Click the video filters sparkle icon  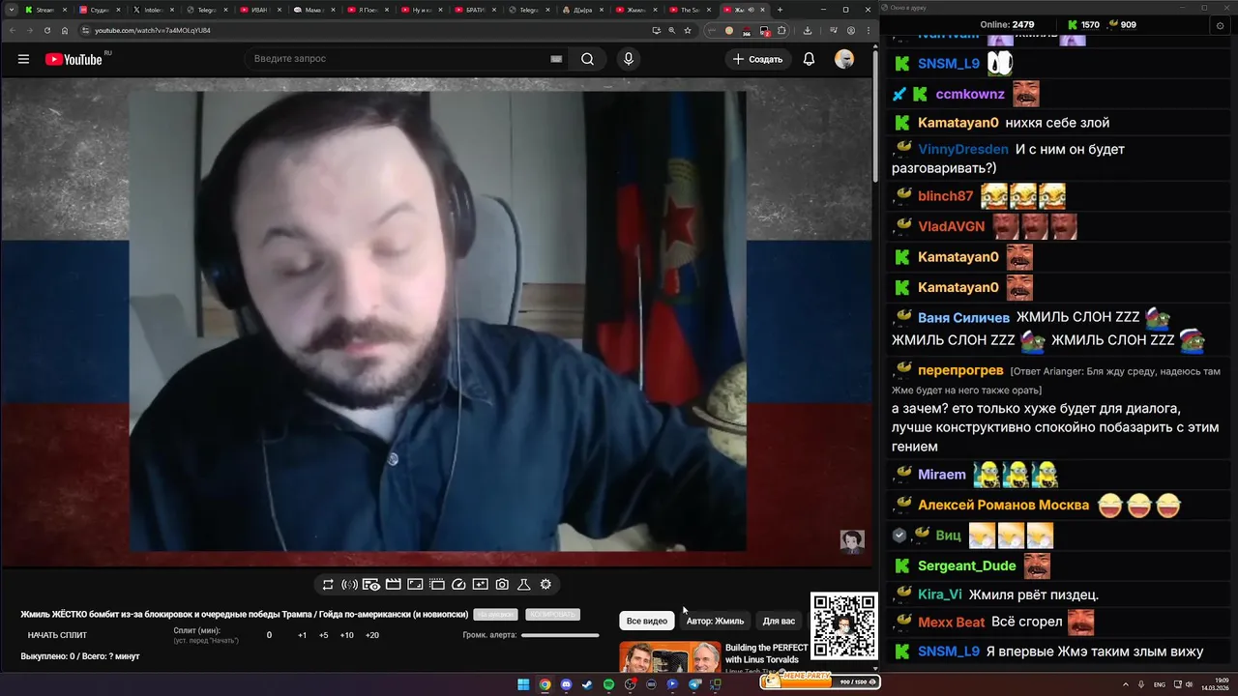pyautogui.click(x=480, y=585)
